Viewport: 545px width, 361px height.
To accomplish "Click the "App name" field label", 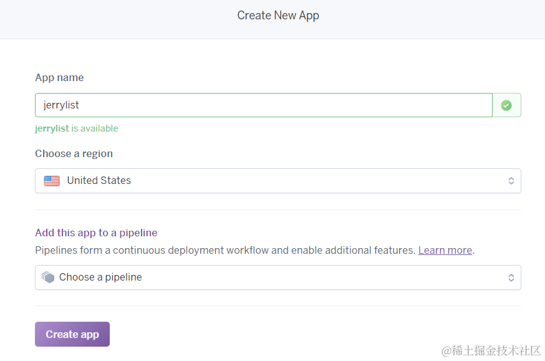I will (x=59, y=77).
